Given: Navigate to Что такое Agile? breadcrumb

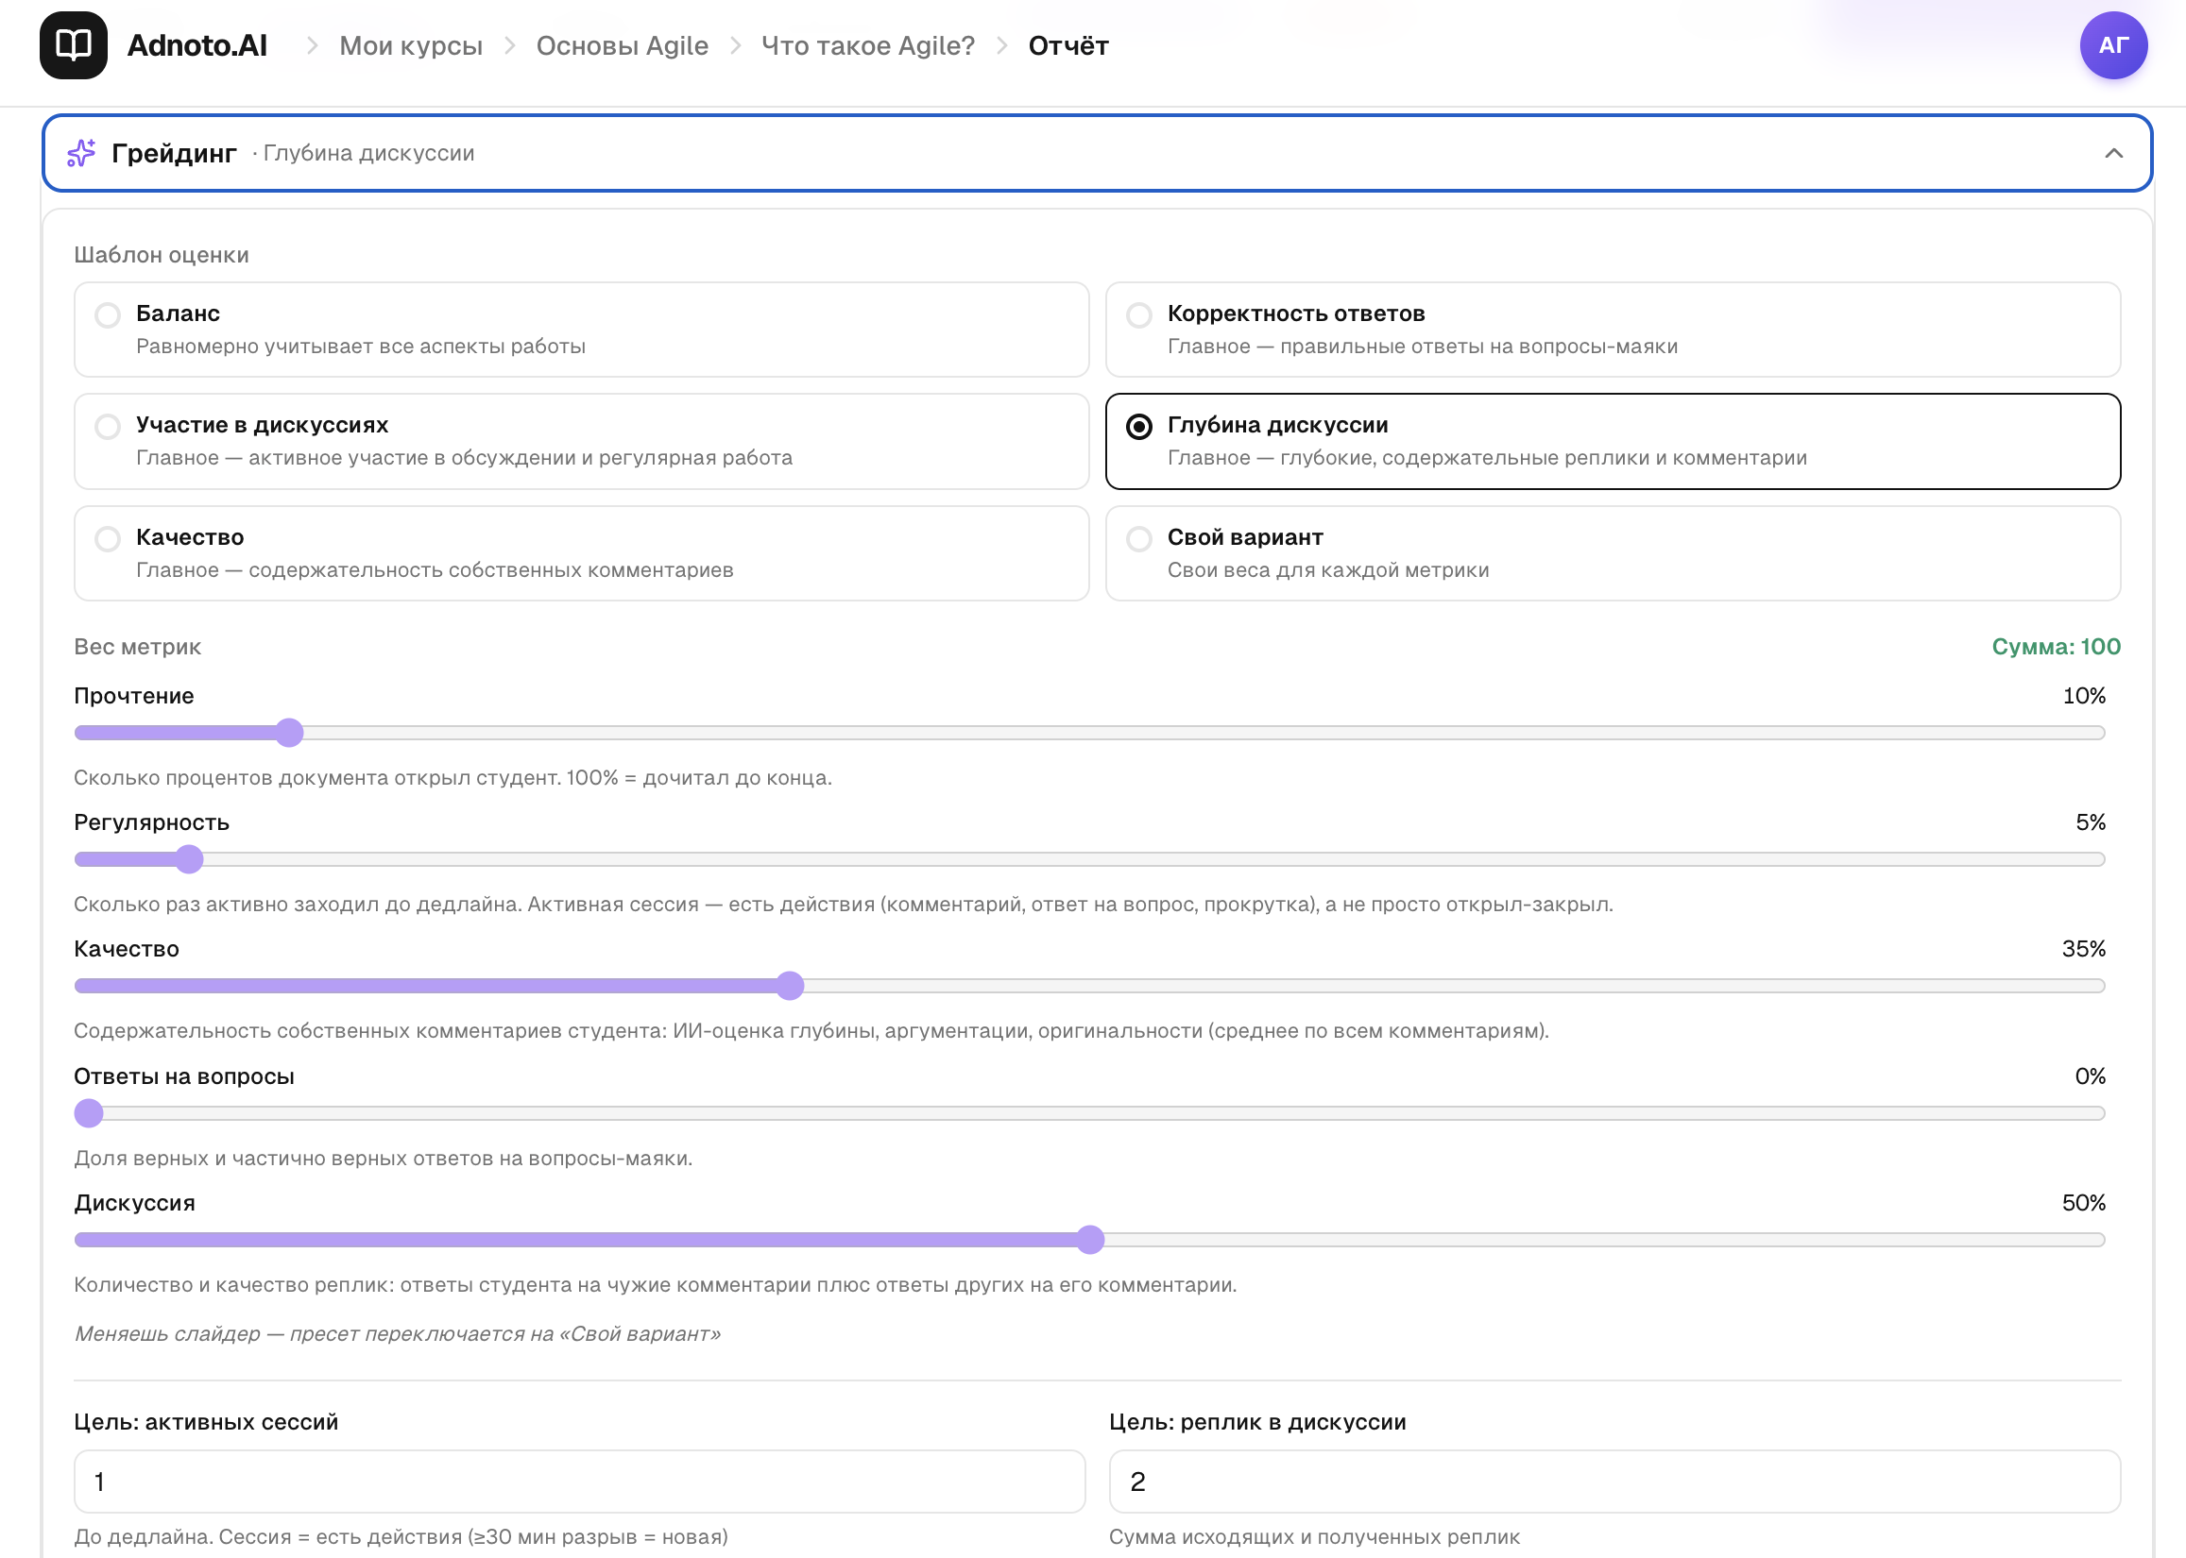Looking at the screenshot, I should point(867,45).
